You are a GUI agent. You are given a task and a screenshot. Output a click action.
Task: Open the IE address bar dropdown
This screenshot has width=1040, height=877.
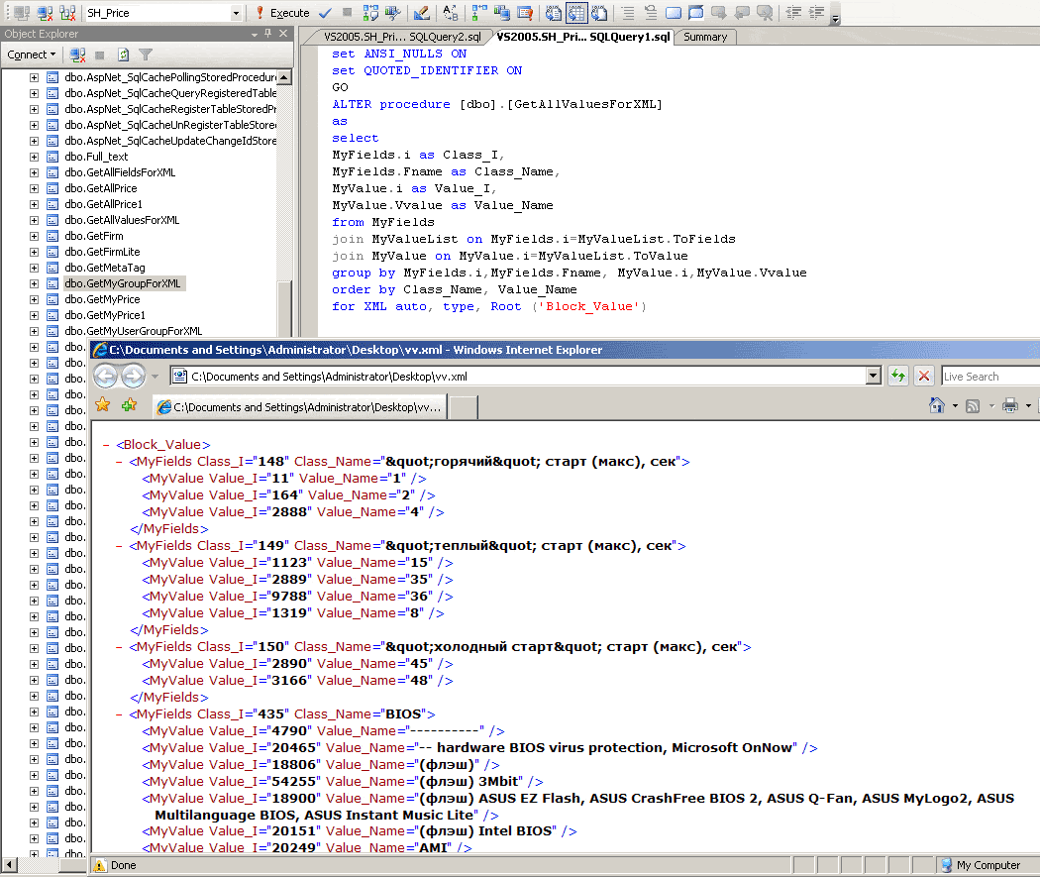pyautogui.click(x=874, y=377)
